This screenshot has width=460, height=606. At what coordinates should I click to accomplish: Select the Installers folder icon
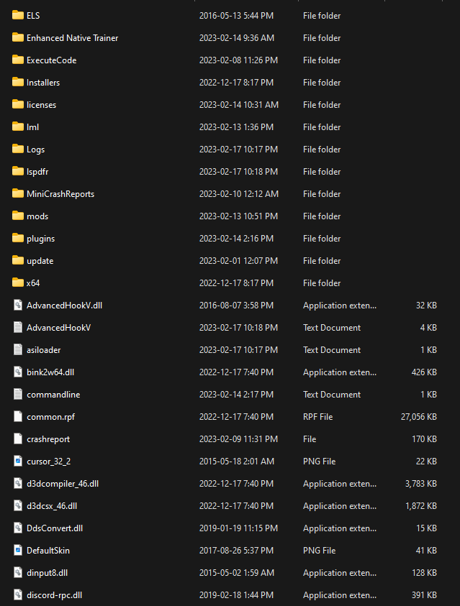click(x=18, y=82)
